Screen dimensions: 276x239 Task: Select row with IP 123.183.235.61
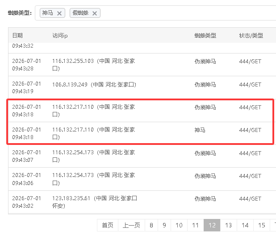[142, 202]
